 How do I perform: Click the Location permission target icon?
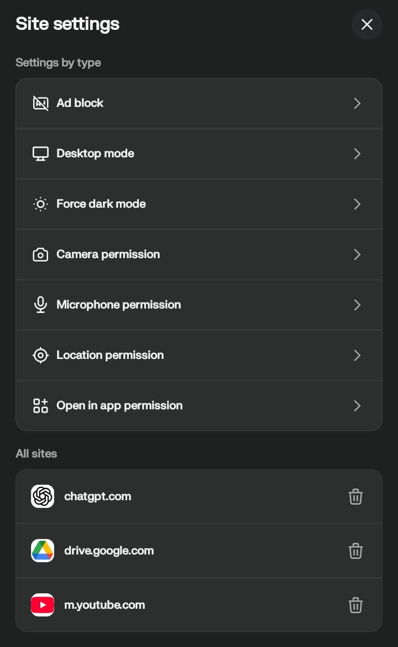pos(40,356)
